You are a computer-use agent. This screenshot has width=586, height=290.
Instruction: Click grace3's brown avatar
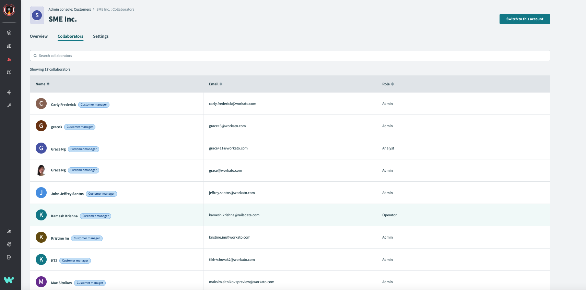point(41,126)
